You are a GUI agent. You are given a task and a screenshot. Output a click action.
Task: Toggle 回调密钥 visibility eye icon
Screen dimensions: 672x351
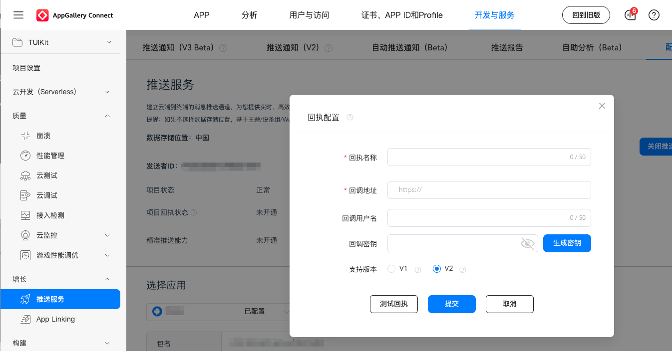(x=527, y=243)
